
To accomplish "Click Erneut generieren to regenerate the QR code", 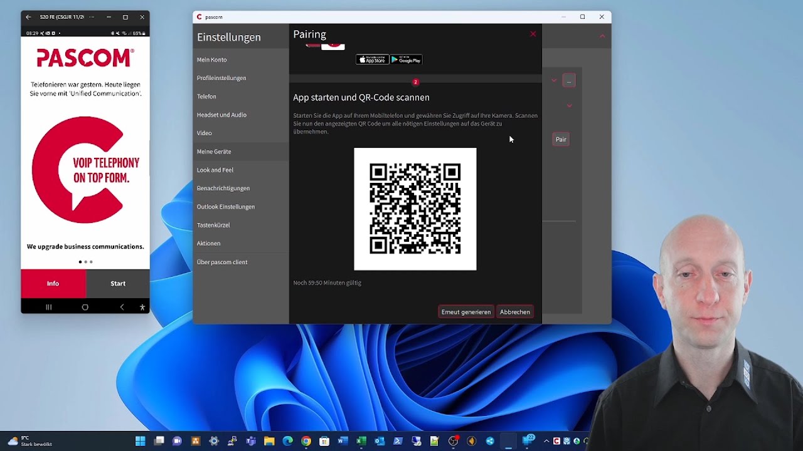I will (466, 312).
